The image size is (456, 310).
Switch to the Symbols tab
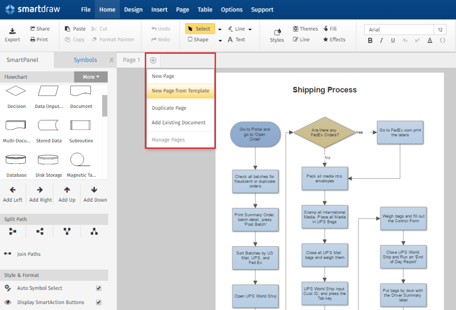pos(85,60)
